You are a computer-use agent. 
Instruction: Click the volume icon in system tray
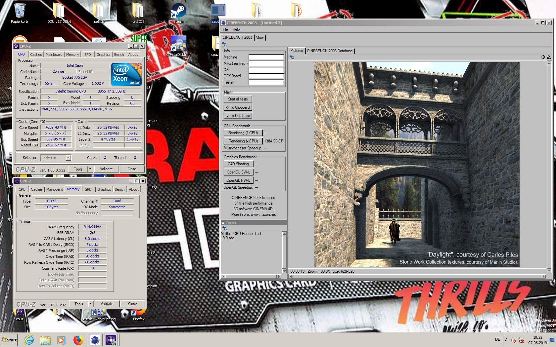[x=513, y=340]
